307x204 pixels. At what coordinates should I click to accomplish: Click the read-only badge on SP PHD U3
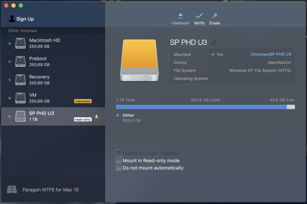point(83,119)
